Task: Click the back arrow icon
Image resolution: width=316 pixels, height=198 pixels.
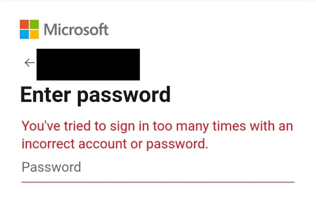Action: tap(29, 62)
